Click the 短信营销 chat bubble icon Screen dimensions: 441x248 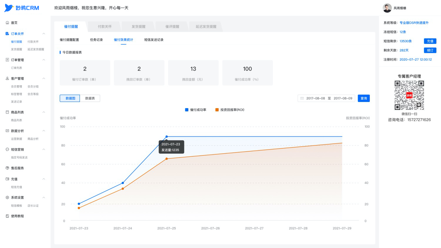[7, 149]
